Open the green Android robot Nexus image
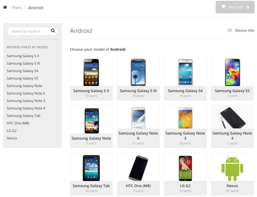Screen dimensions: 257x197 click(232, 168)
